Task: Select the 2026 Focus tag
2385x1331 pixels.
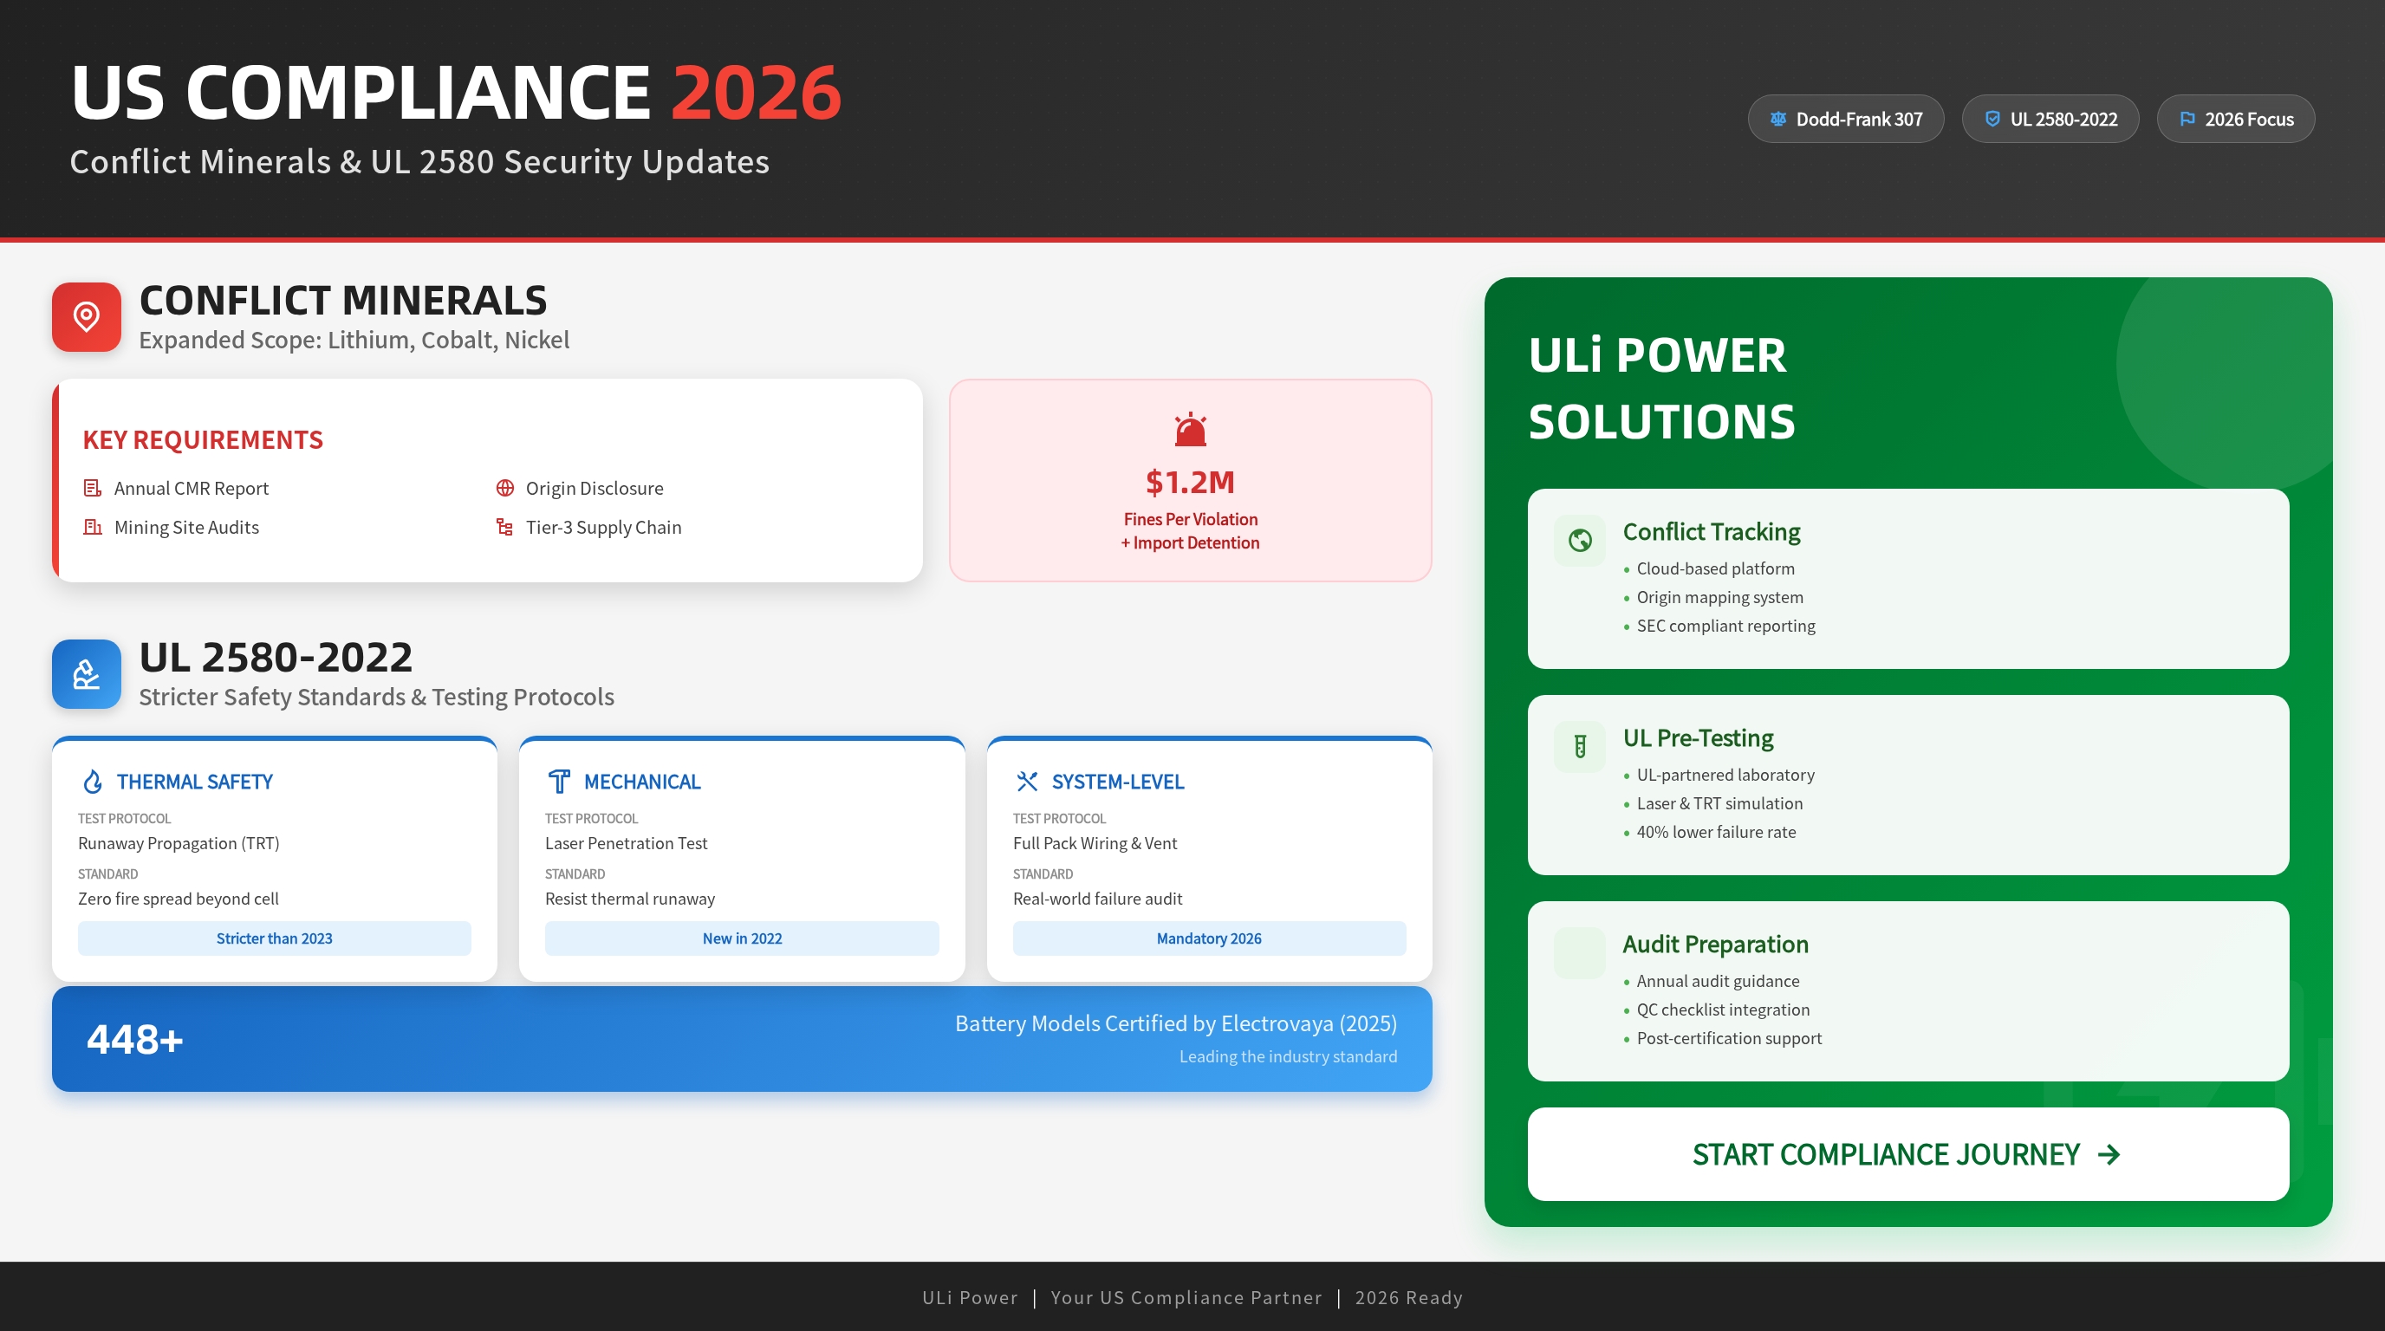Action: tap(2235, 119)
